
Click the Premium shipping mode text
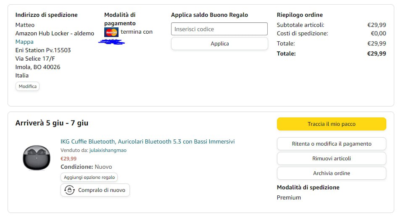[289, 197]
